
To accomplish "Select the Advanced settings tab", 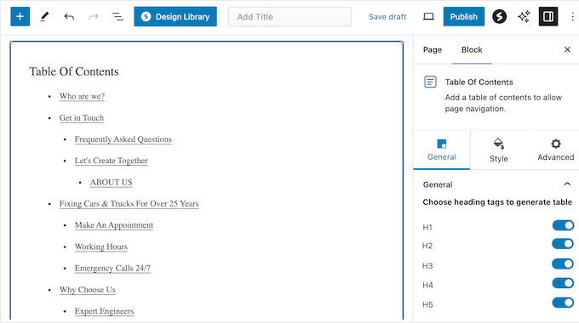I will [555, 150].
